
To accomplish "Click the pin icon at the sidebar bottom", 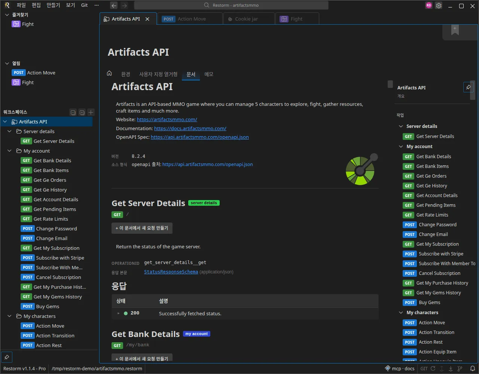I will [x=7, y=356].
